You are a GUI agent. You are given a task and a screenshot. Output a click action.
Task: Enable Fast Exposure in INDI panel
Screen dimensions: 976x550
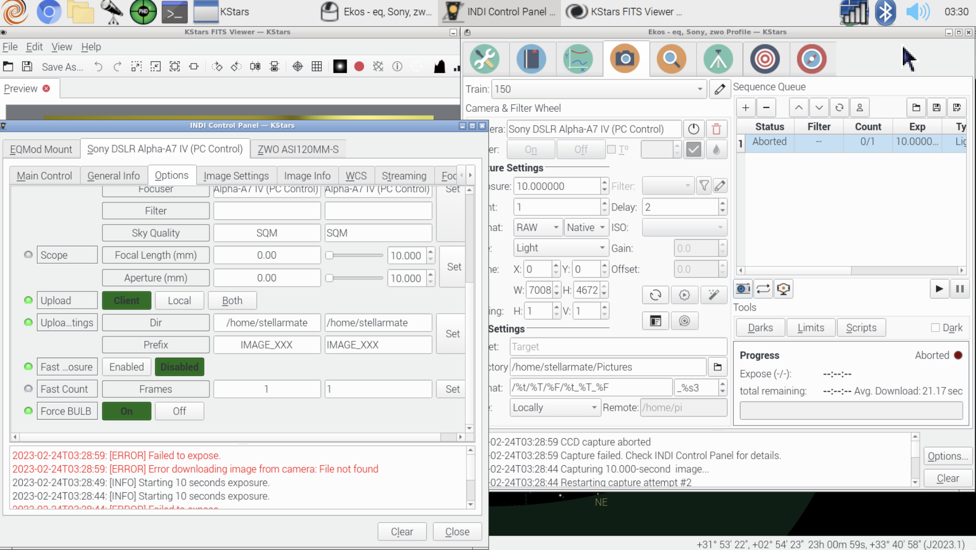pos(127,367)
